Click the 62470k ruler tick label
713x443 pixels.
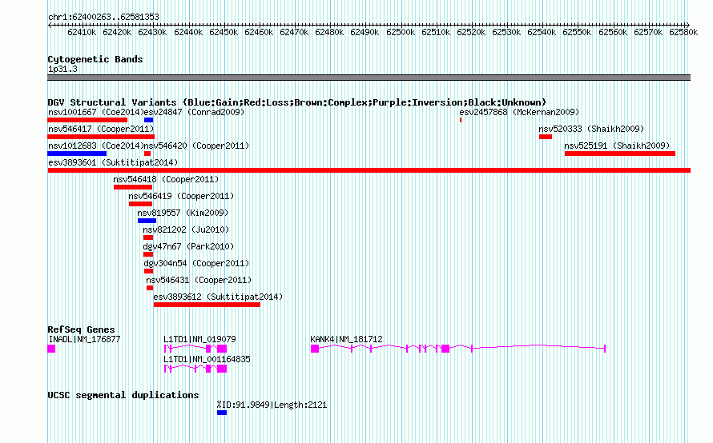point(294,33)
